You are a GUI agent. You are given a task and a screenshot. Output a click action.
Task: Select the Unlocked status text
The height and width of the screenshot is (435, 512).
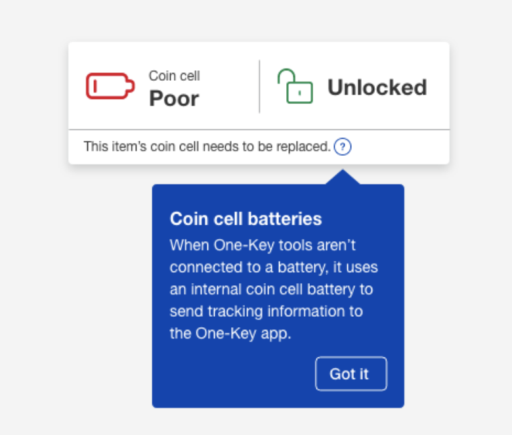point(377,87)
